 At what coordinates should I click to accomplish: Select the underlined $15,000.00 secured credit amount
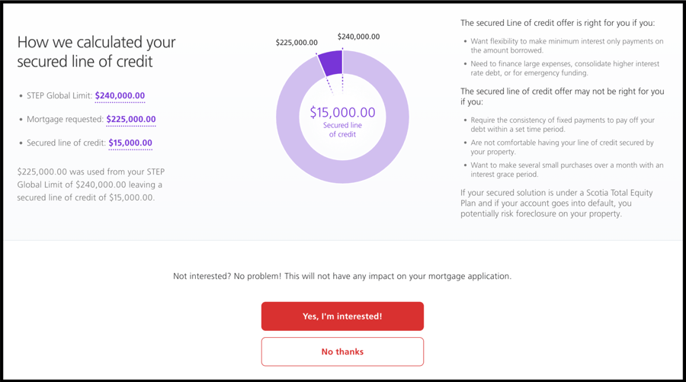pos(130,143)
